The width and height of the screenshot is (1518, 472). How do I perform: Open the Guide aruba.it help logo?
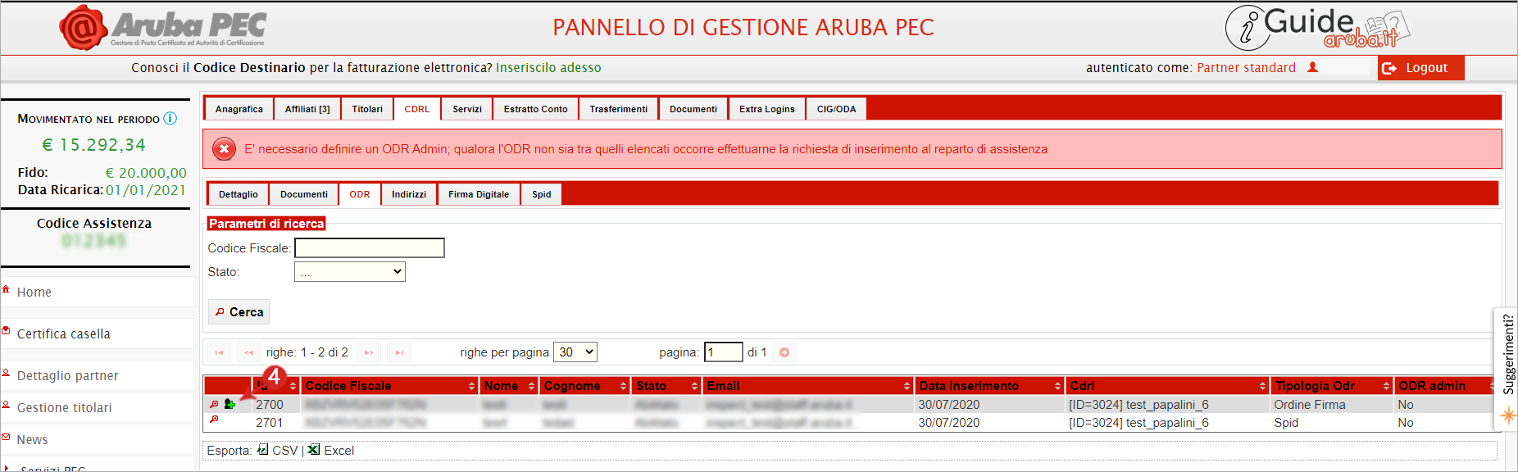1317,27
